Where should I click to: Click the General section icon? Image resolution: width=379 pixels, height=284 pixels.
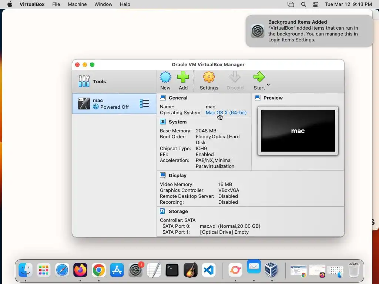(163, 98)
